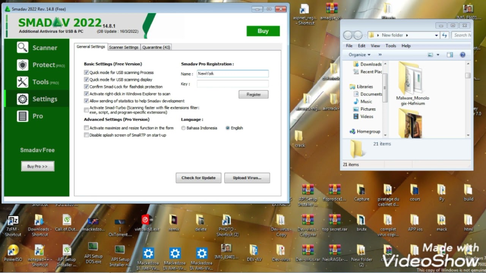Screen dimensions: 486x273
Task: Open the Help menu in Explorer
Action: [406, 45]
